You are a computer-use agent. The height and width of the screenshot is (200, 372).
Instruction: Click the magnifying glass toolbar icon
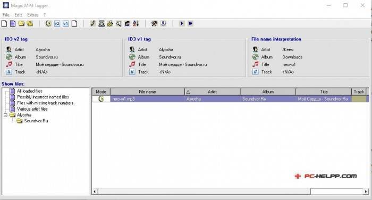[x=119, y=23]
